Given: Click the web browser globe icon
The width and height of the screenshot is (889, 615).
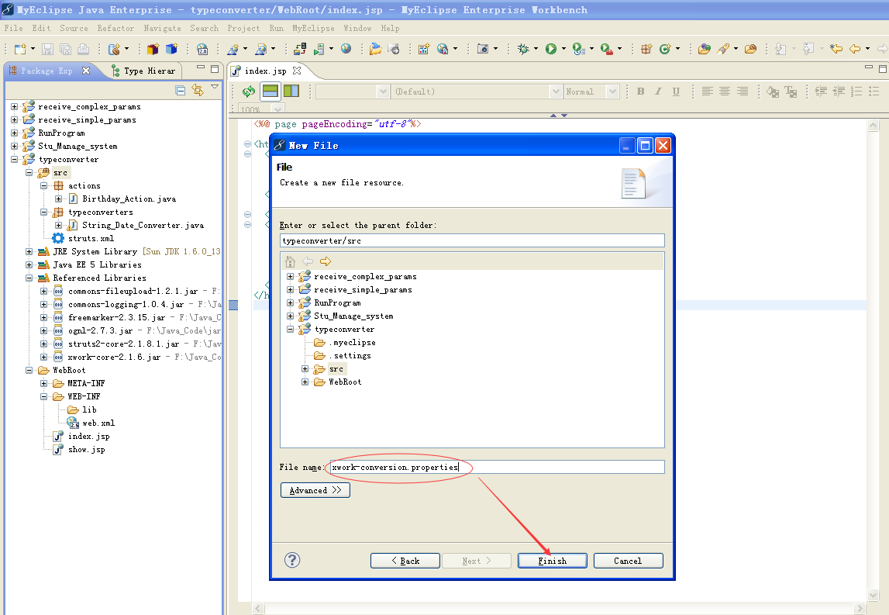Looking at the screenshot, I should [x=346, y=50].
